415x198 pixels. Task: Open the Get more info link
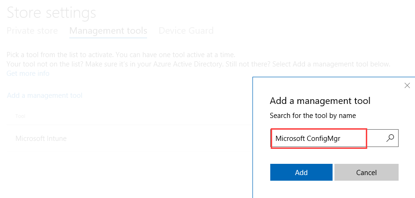click(x=28, y=73)
